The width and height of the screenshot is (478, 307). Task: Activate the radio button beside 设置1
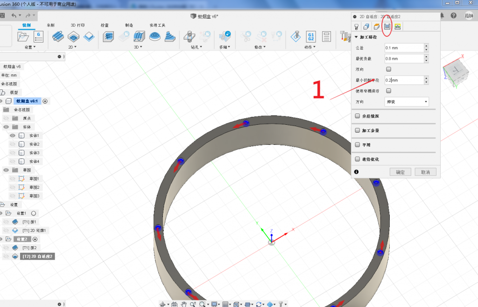[34, 214]
